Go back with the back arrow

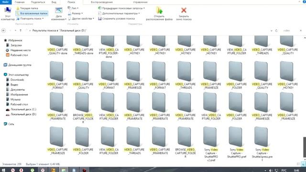coord(3,31)
